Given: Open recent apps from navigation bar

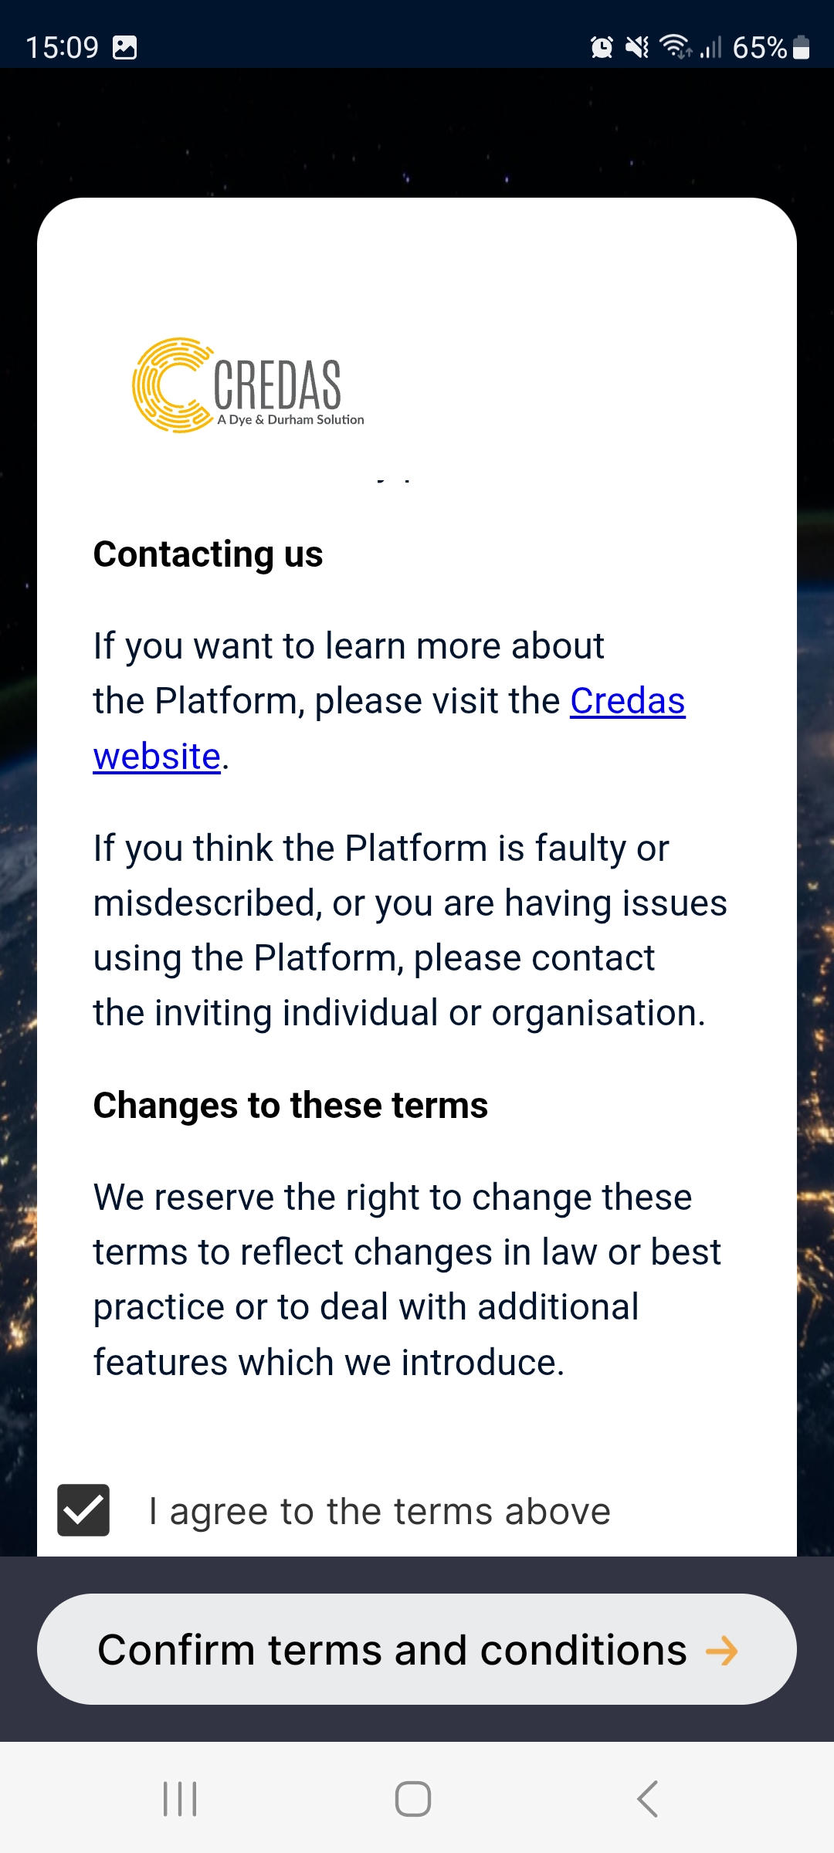Looking at the screenshot, I should [x=181, y=1799].
